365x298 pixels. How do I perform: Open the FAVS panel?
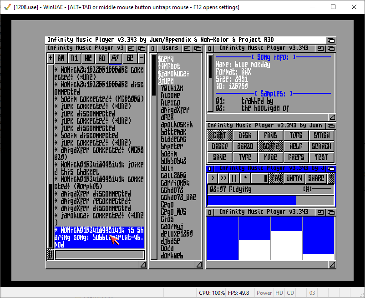[270, 136]
